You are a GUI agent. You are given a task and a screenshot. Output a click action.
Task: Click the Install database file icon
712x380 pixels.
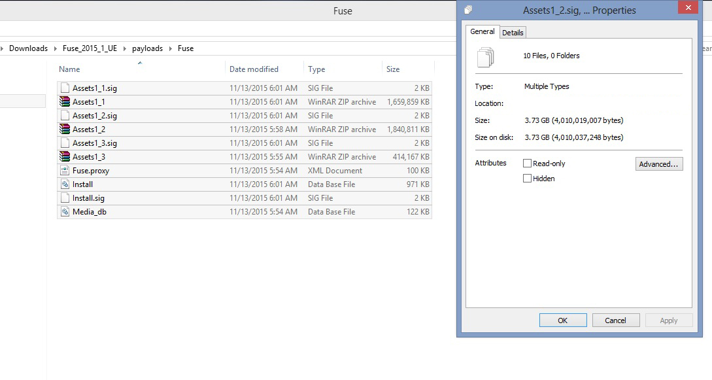point(65,184)
